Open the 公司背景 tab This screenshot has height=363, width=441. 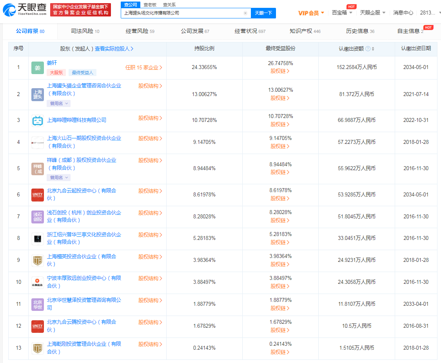(x=30, y=31)
